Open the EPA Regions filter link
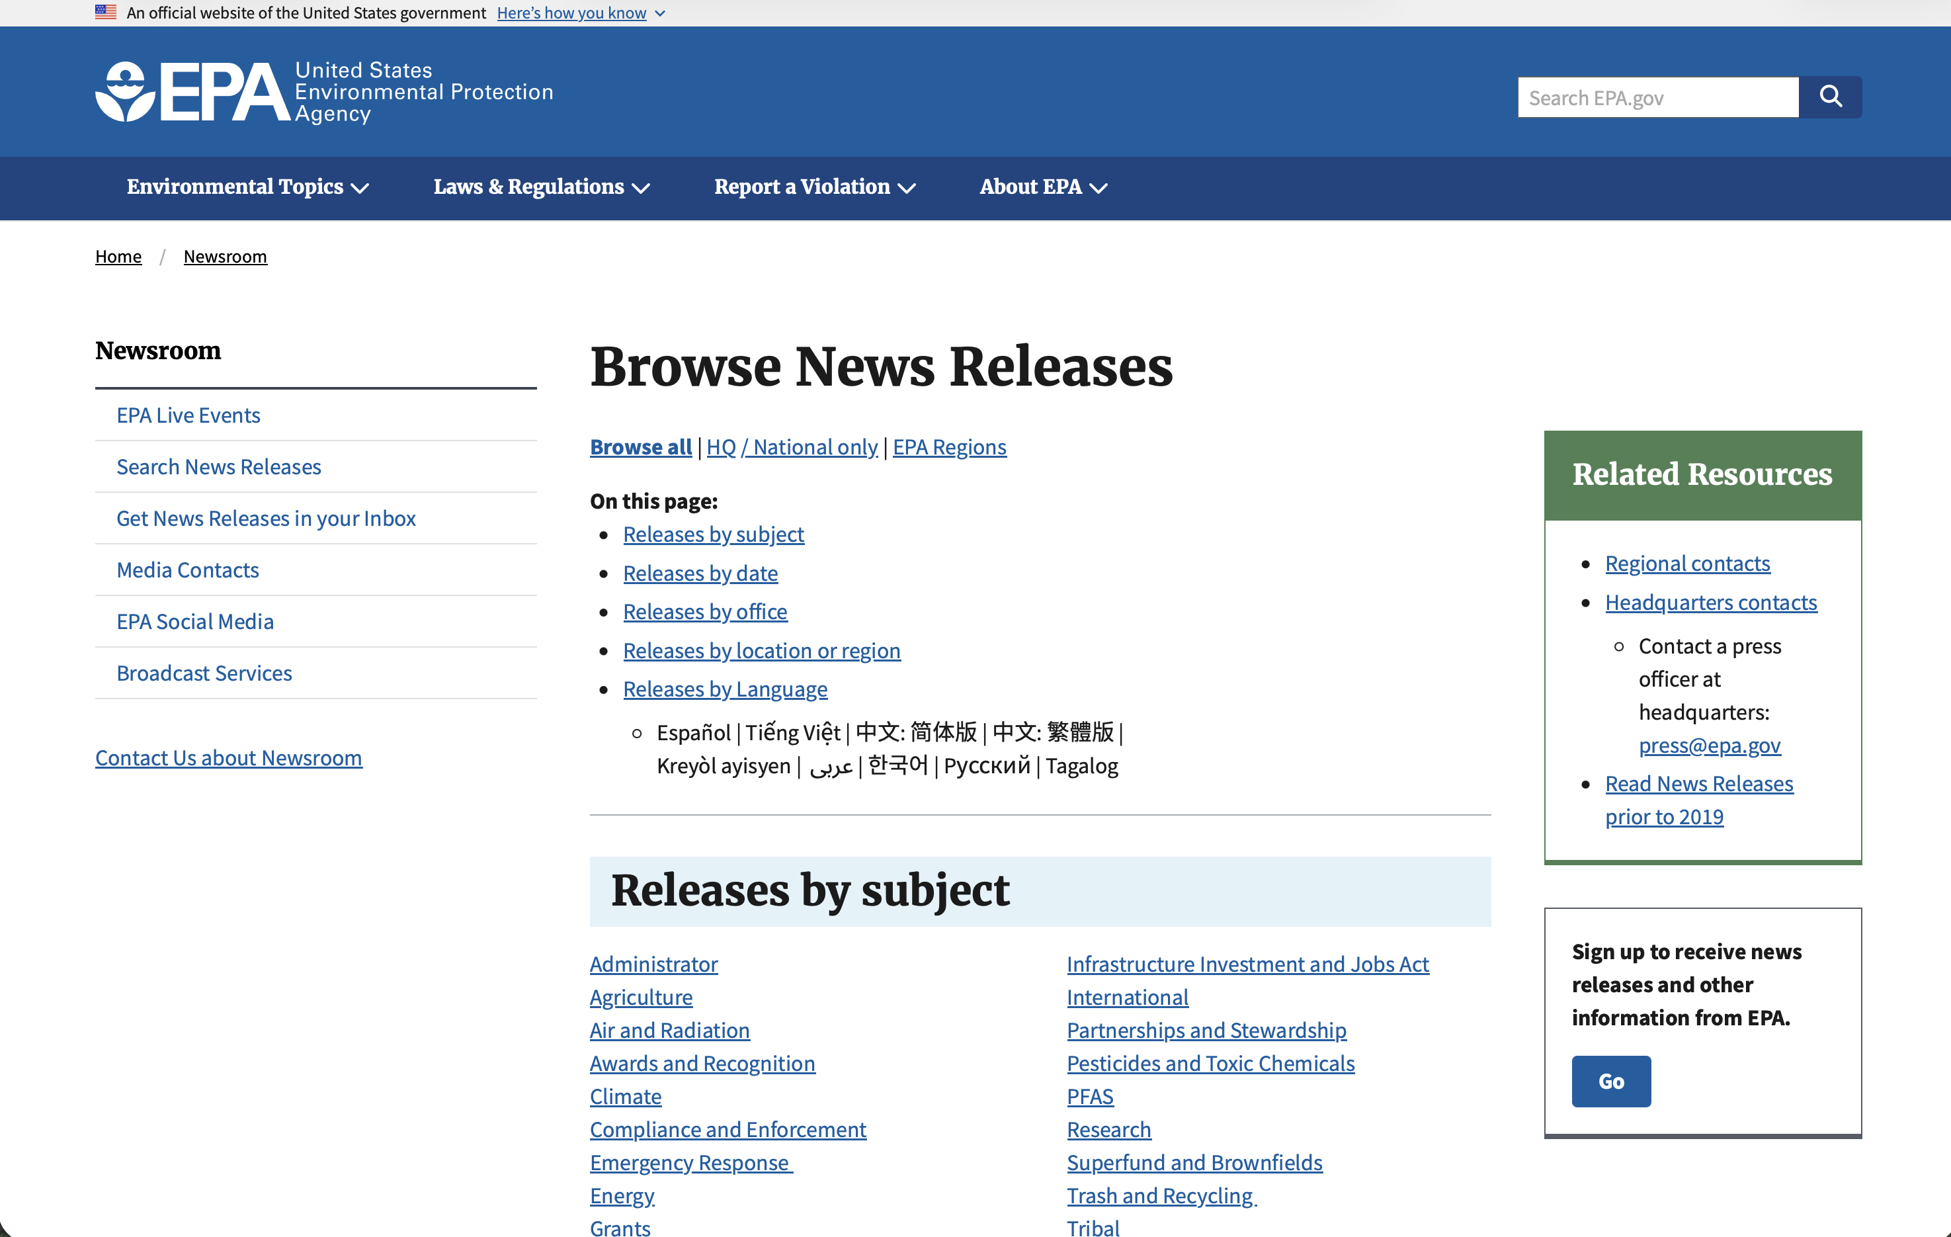This screenshot has width=1951, height=1237. pyautogui.click(x=949, y=447)
